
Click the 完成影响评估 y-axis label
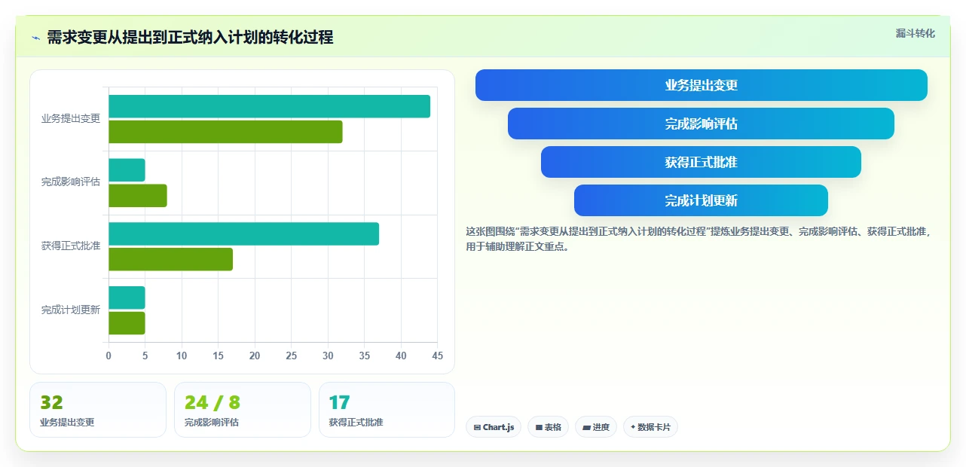(71, 182)
